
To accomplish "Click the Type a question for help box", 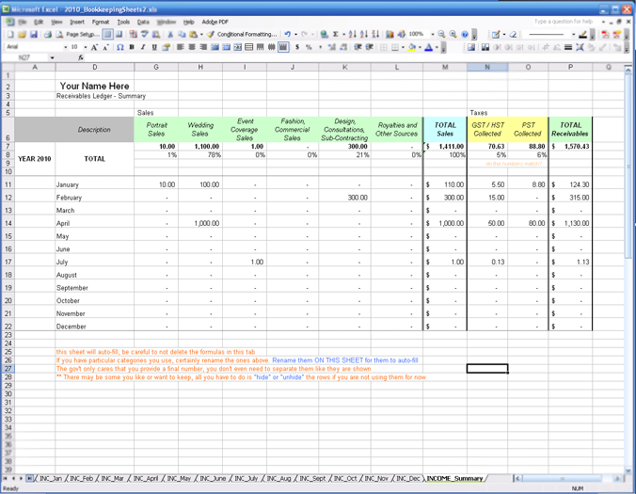I will pyautogui.click(x=566, y=22).
